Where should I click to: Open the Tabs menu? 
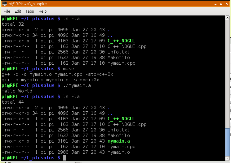click(x=30, y=11)
